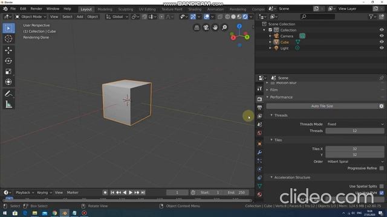Select the Rotate tool
Image resolution: width=387 pixels, height=217 pixels.
(8, 61)
